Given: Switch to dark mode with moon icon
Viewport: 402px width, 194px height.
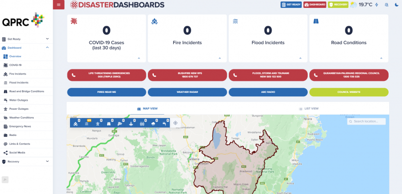Looking at the screenshot, I should (397, 4).
